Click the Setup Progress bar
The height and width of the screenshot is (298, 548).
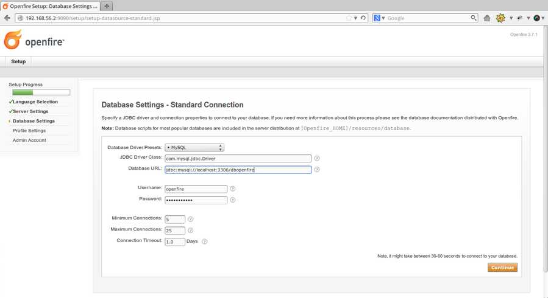(x=41, y=92)
